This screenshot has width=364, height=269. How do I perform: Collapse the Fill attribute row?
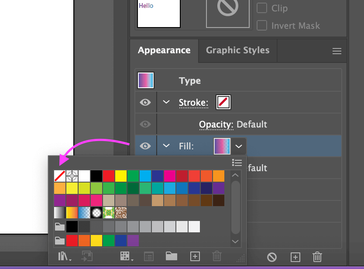(166, 145)
